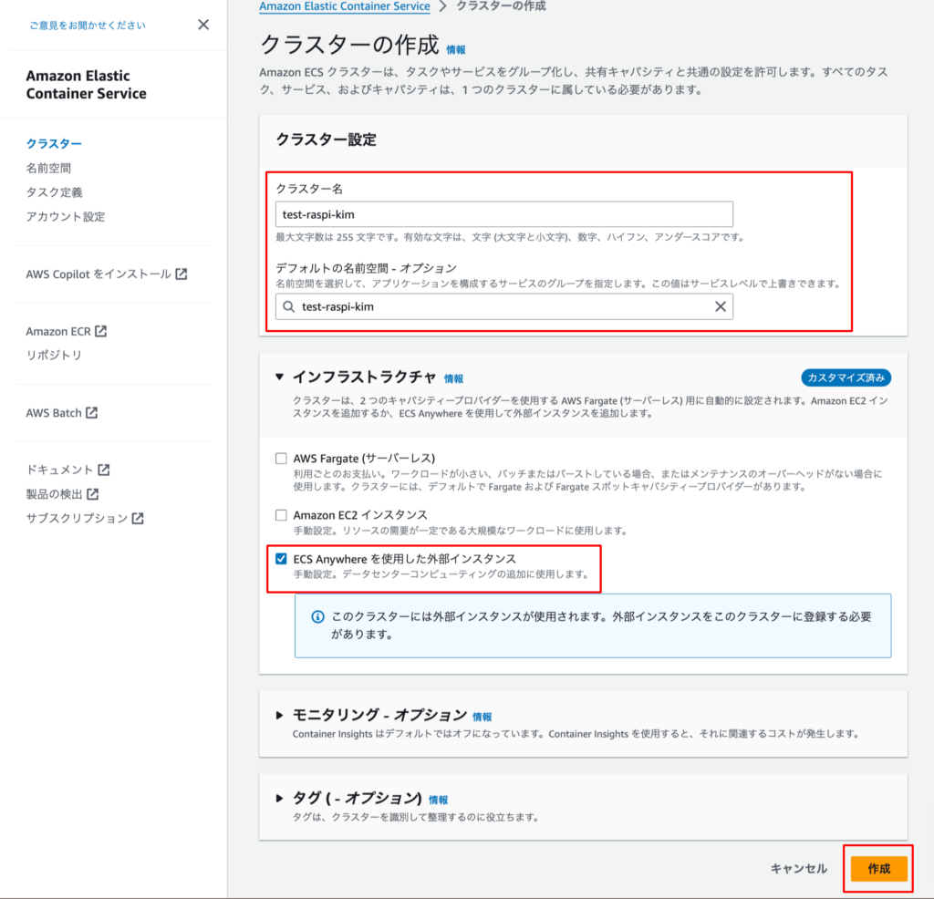Open the クラスター sidebar menu item

tap(54, 143)
